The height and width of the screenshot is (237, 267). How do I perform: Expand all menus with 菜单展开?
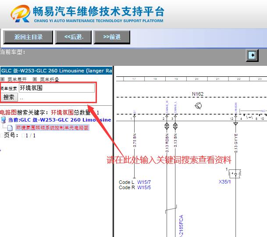(x=17, y=79)
